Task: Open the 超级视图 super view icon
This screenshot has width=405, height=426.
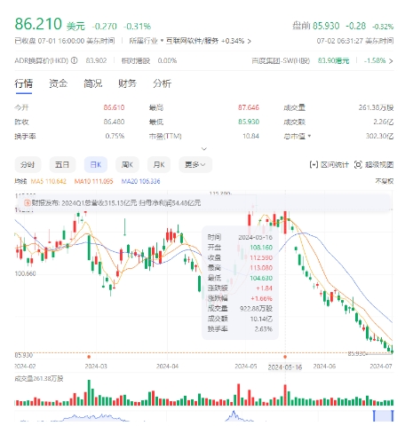Action: click(x=358, y=164)
